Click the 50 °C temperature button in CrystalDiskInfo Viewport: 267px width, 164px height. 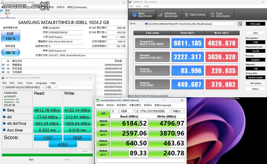[x=11, y=53]
